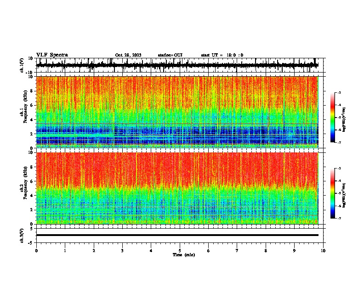Click the flat black ch.3(V) trace line
The width and height of the screenshot is (364, 281).
pyautogui.click(x=177, y=235)
